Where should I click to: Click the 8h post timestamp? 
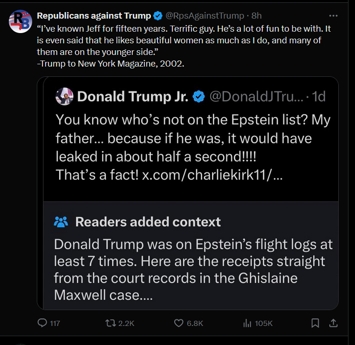(257, 16)
